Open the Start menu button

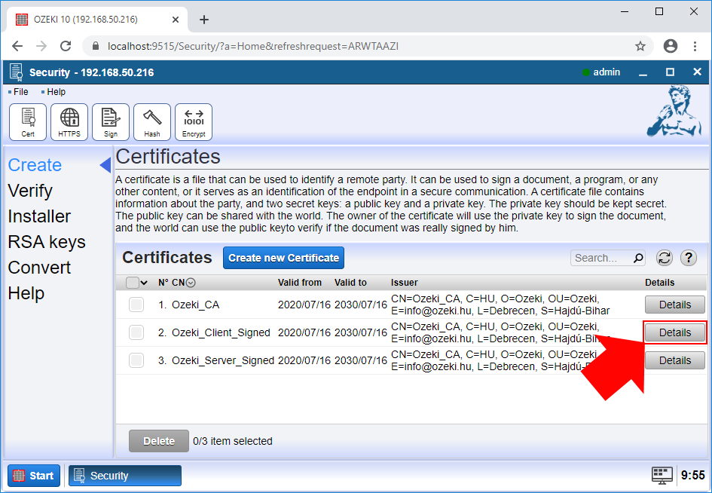tap(34, 476)
